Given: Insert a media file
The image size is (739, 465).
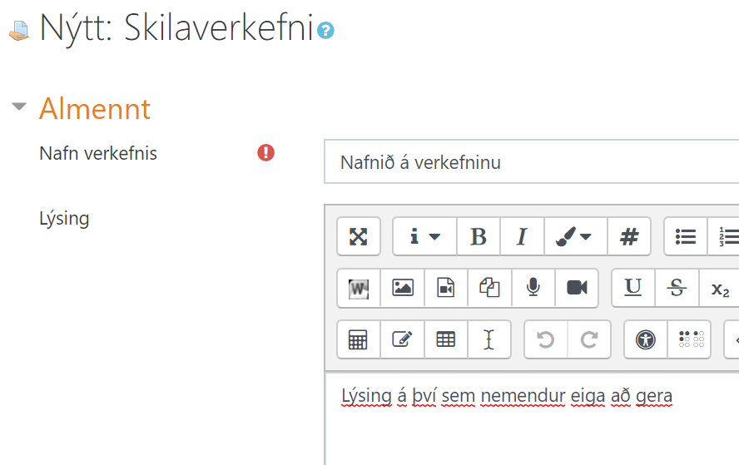Looking at the screenshot, I should 446,288.
